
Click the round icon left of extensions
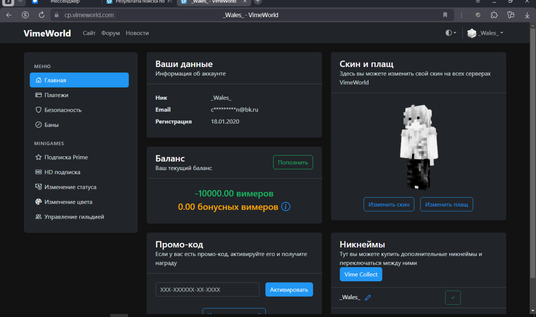coord(478,15)
